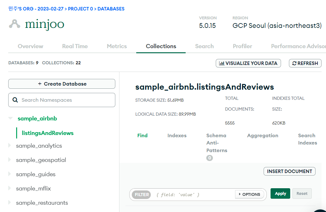Open the Performance Advisor tab
The height and width of the screenshot is (212, 326).
[298, 46]
